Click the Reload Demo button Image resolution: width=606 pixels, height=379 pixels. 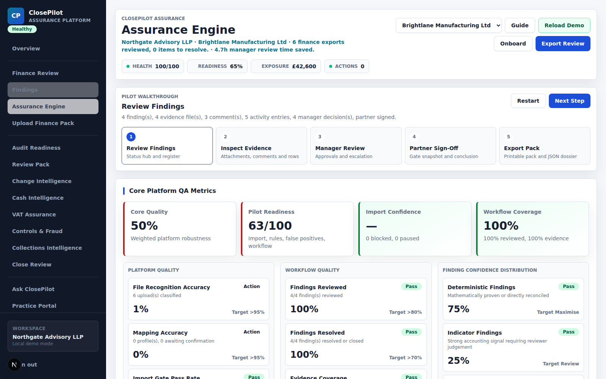click(x=564, y=25)
